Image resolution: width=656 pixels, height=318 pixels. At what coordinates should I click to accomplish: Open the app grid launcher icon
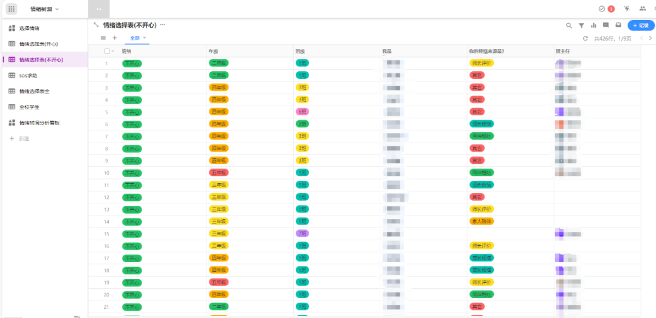[x=12, y=8]
